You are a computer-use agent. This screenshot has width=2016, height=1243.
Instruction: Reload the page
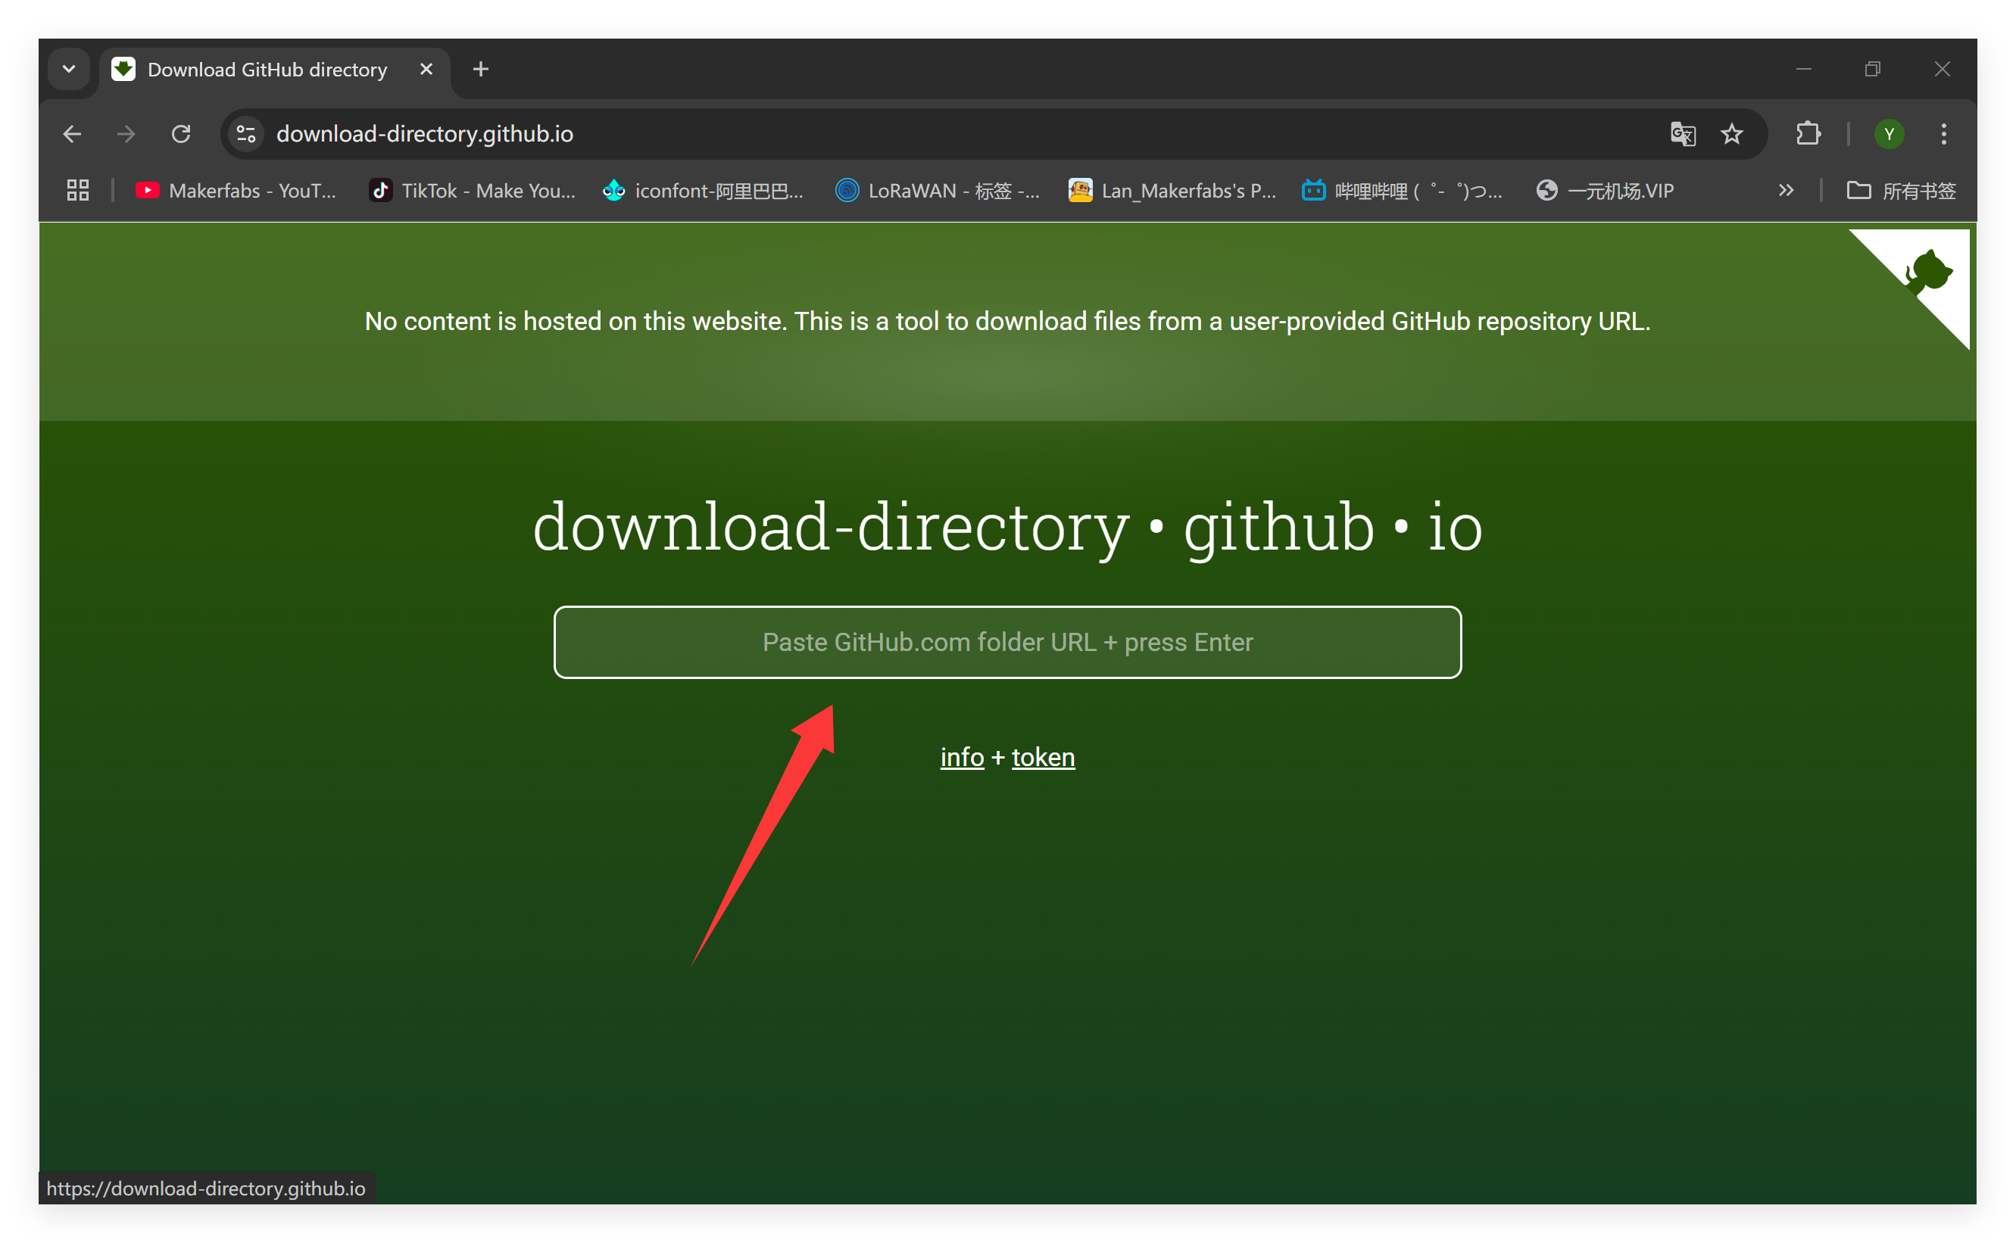181,134
